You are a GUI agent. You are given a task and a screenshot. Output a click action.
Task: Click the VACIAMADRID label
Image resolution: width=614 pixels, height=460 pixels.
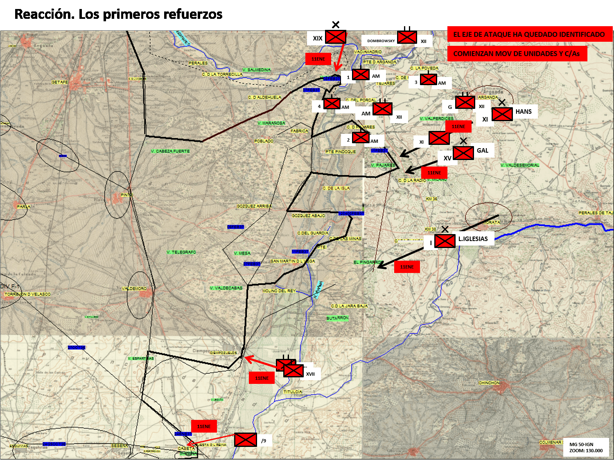pyautogui.click(x=368, y=52)
